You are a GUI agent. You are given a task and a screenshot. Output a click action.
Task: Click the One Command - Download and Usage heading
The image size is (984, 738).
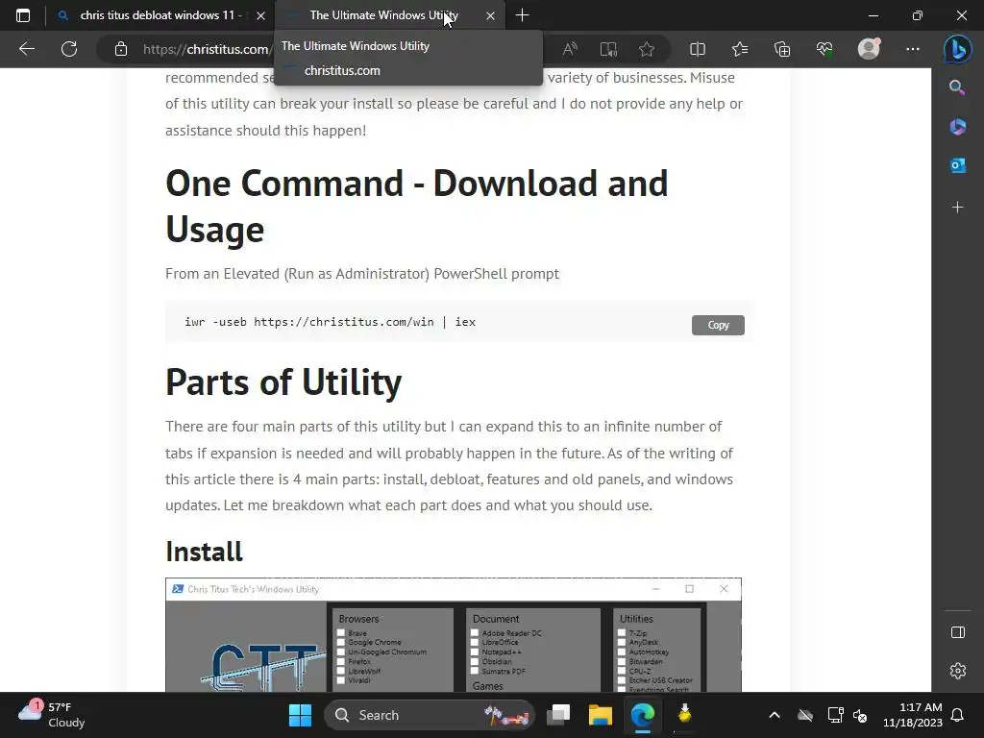point(417,206)
